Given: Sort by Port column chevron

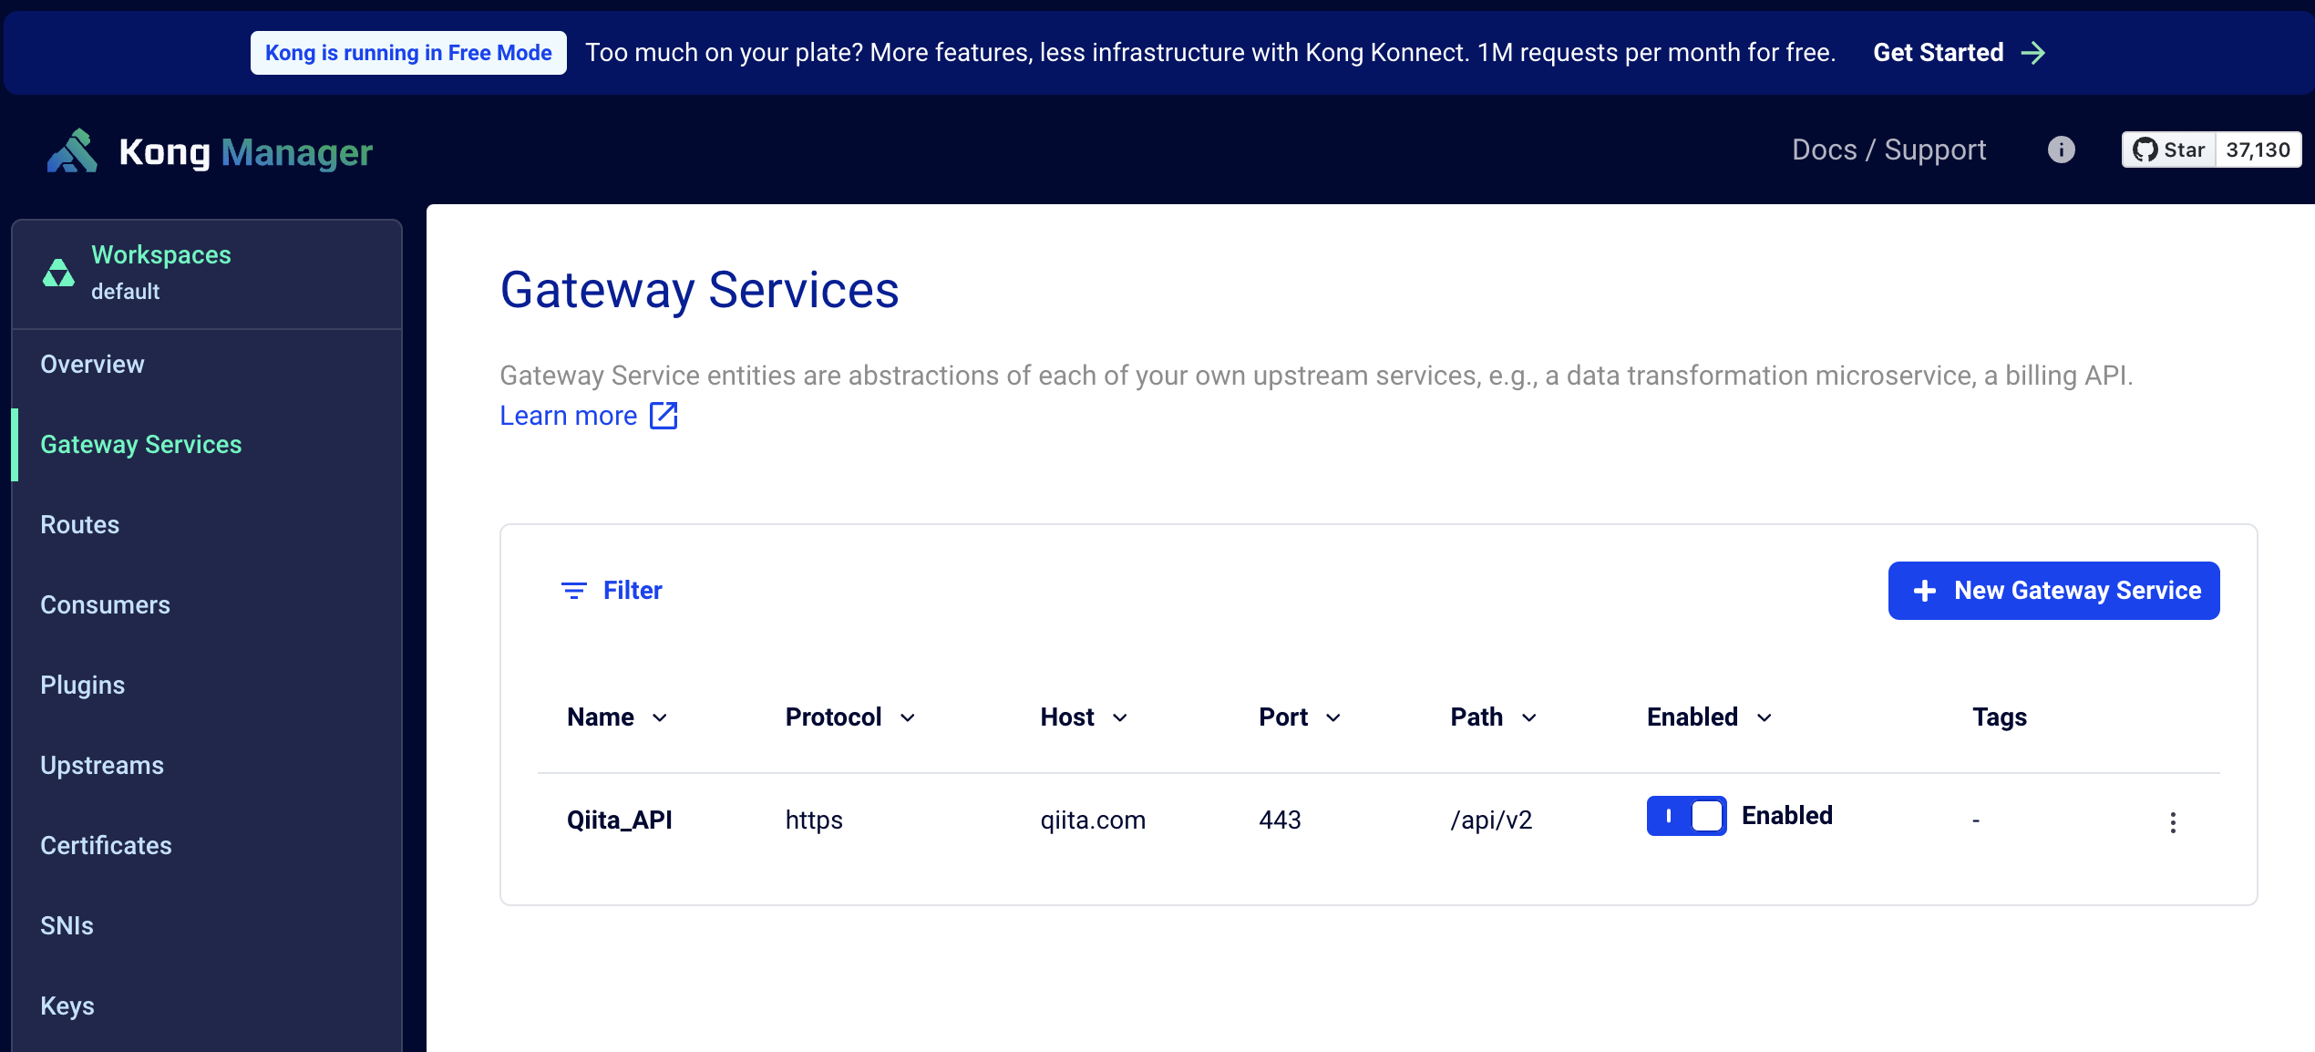Looking at the screenshot, I should tap(1333, 718).
